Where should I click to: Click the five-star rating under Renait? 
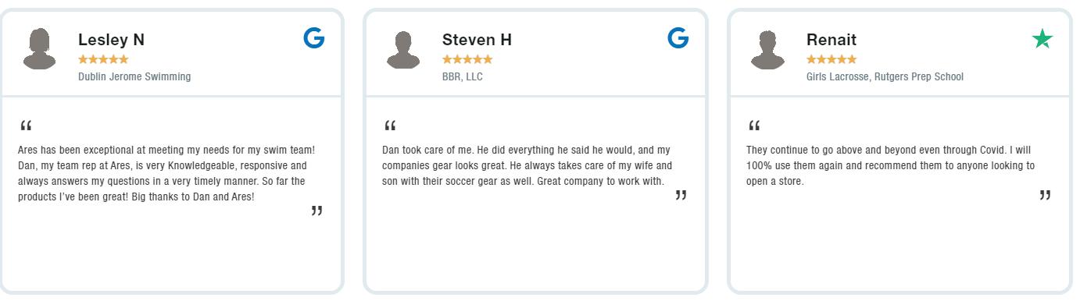pyautogui.click(x=831, y=59)
